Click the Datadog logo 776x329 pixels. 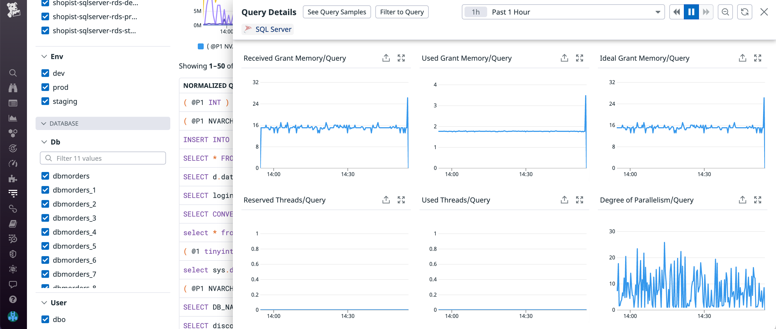(13, 10)
